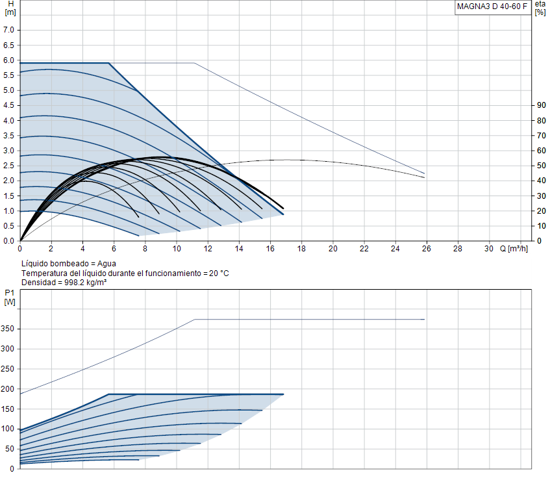Click the 3.5 head axis value

[9, 136]
